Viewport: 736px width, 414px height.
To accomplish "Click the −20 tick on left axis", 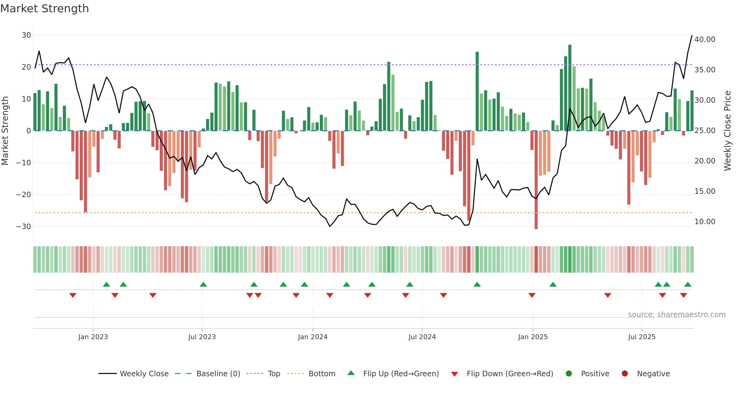I will point(24,195).
